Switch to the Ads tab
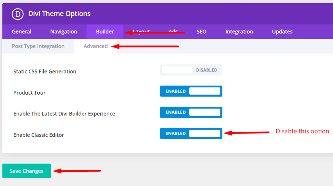The height and width of the screenshot is (186, 333). [x=173, y=32]
